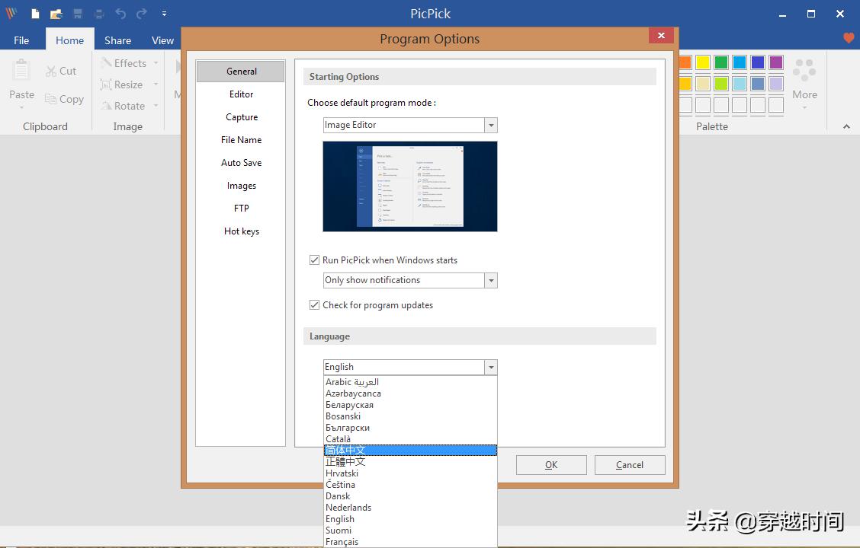The width and height of the screenshot is (860, 548).
Task: Click the Cancel button
Action: point(630,465)
